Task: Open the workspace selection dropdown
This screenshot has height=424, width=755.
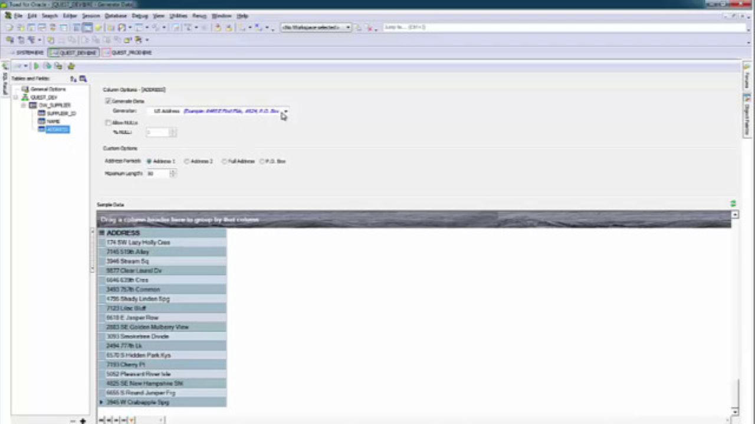Action: [x=348, y=28]
